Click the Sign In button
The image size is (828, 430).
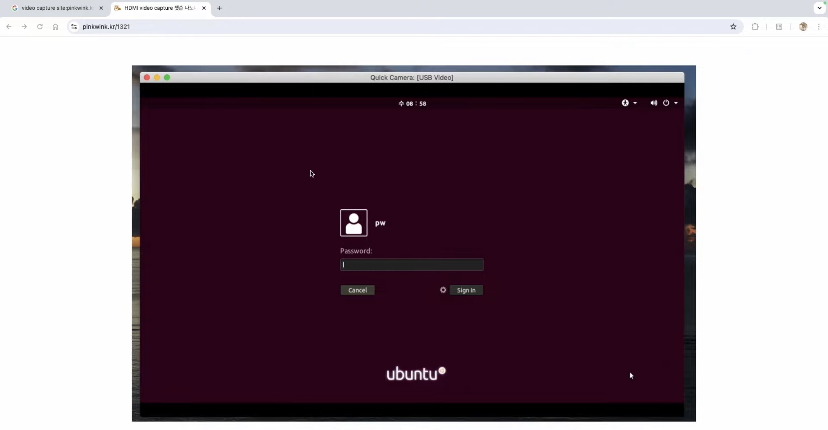point(466,290)
